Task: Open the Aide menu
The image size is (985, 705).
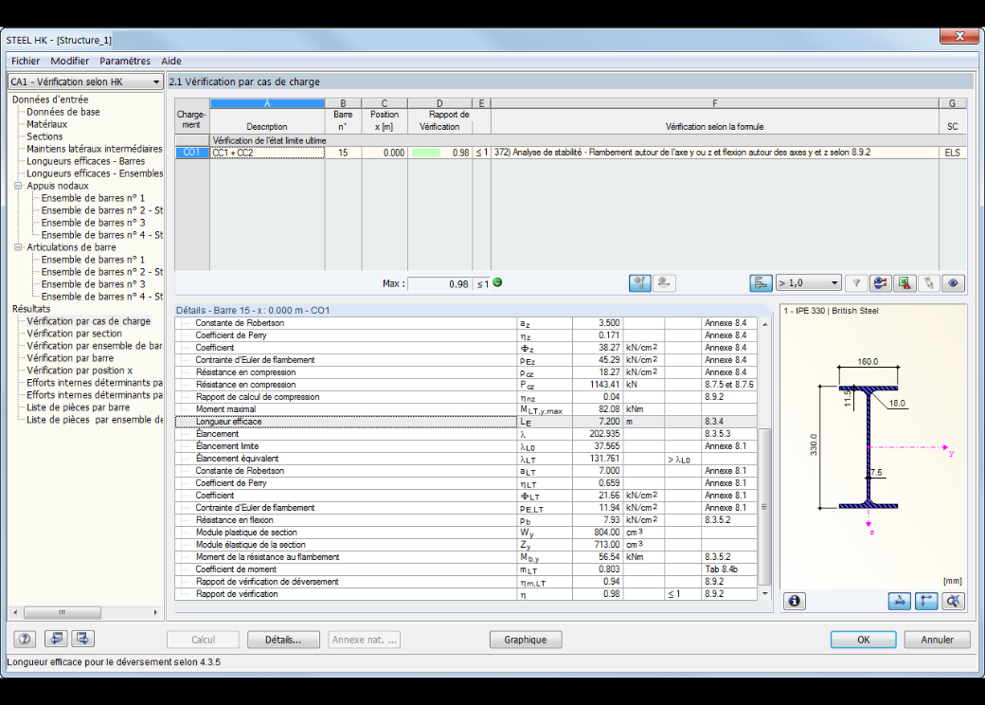Action: click(x=170, y=61)
